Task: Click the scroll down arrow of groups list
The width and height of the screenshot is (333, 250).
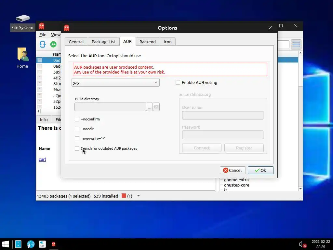Action: [x=300, y=189]
